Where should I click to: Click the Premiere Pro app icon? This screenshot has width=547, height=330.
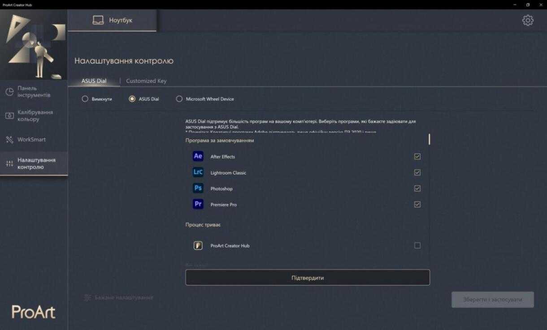point(198,204)
